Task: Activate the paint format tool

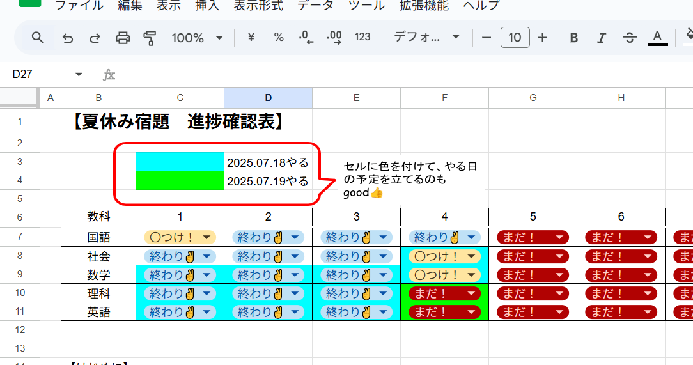Action: [x=150, y=38]
